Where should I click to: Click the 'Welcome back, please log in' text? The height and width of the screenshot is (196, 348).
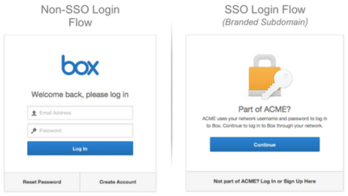[x=80, y=94]
